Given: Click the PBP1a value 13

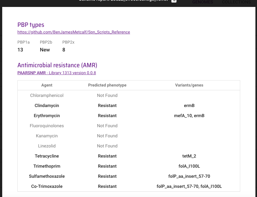Looking at the screenshot, I should click(x=20, y=50).
